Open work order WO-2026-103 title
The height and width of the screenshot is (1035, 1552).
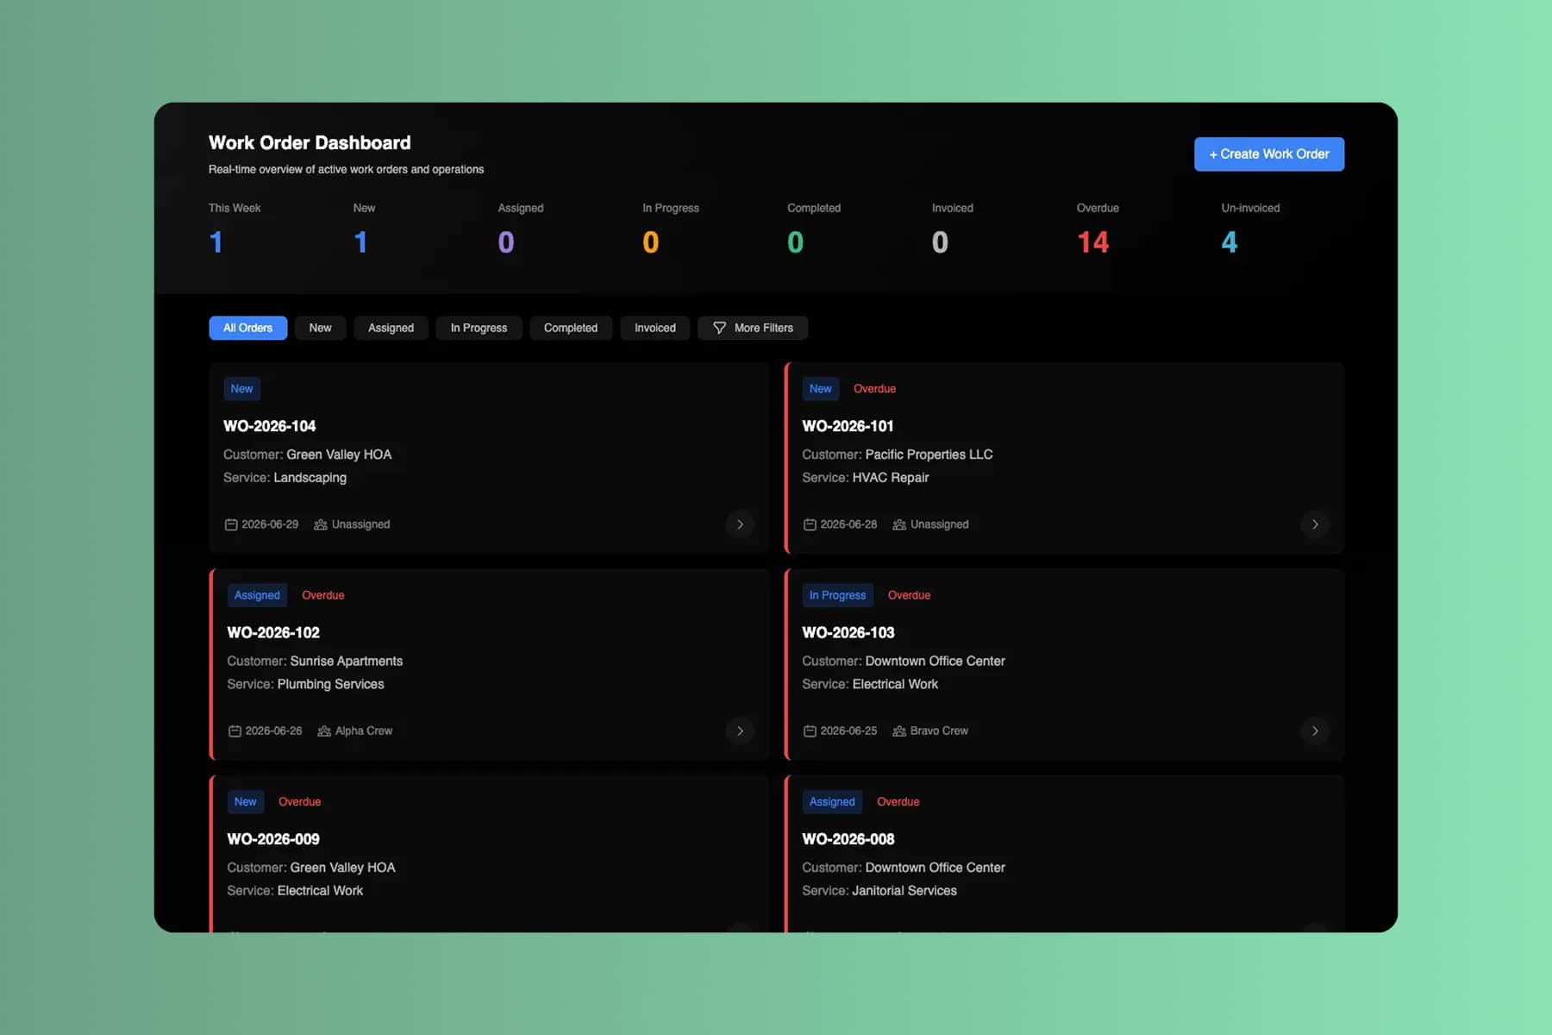[848, 632]
